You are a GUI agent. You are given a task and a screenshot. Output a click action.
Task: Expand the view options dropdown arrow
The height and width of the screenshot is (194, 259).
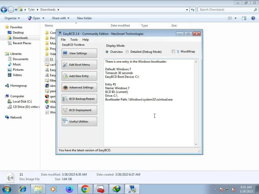click(x=235, y=18)
